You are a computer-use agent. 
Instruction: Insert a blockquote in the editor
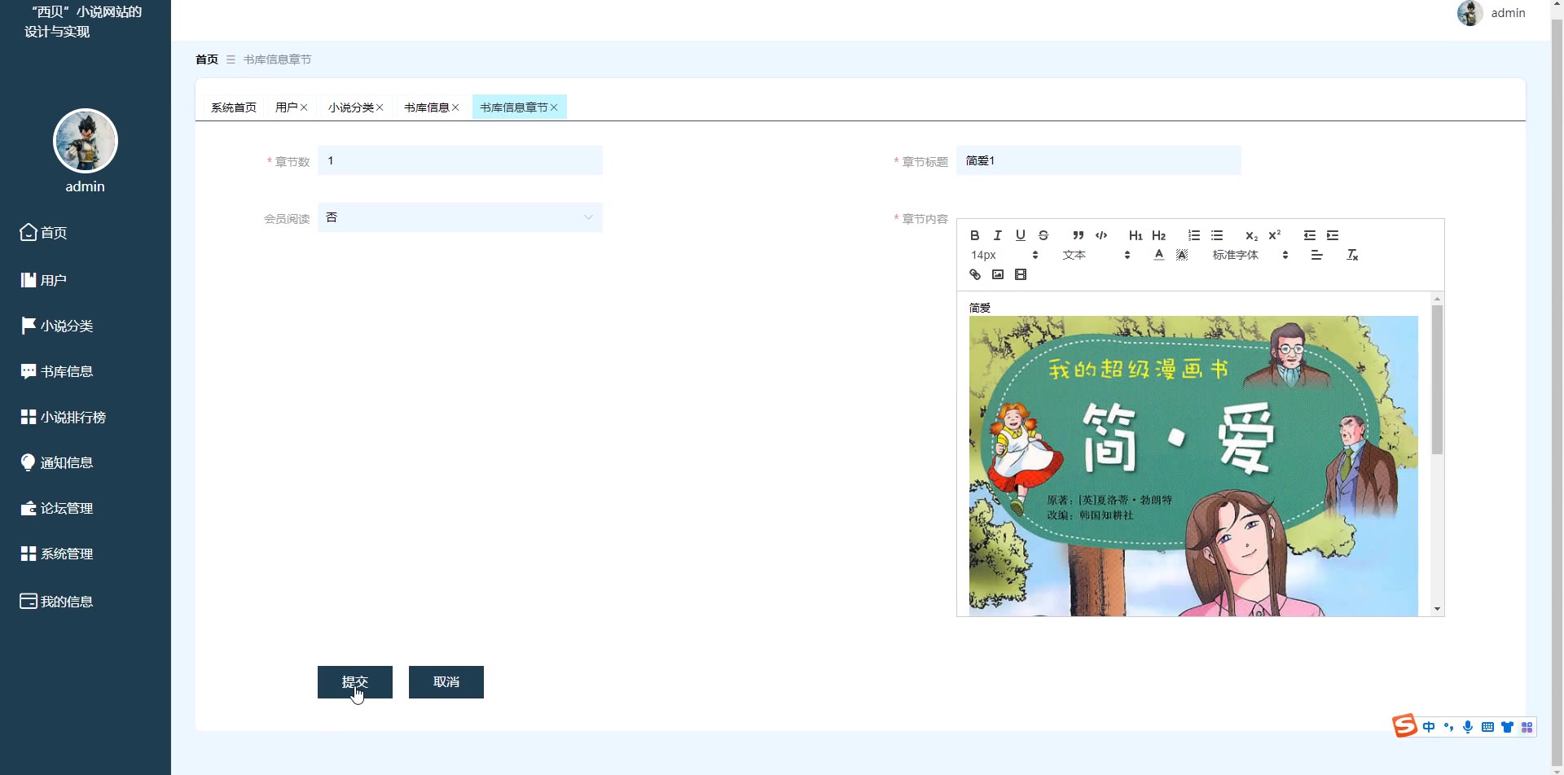pos(1078,235)
